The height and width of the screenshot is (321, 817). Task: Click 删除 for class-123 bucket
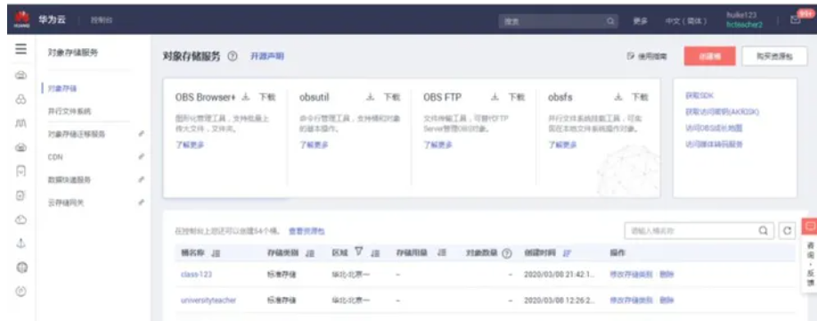point(666,274)
